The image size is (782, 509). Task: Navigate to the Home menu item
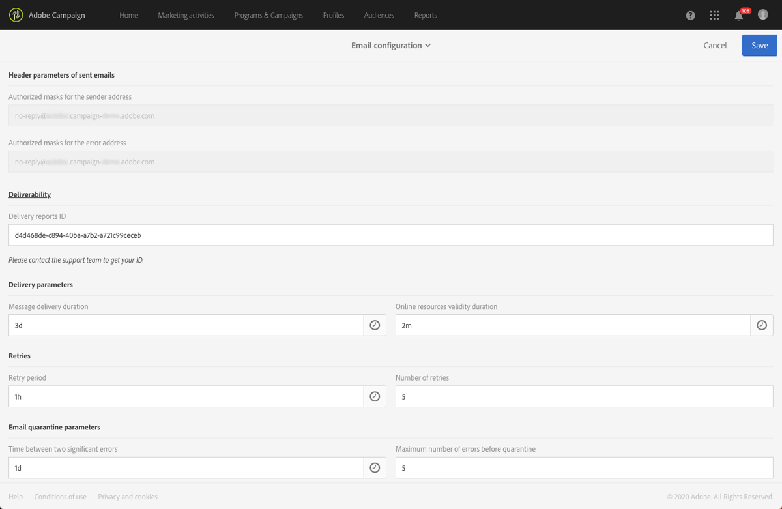pos(128,15)
